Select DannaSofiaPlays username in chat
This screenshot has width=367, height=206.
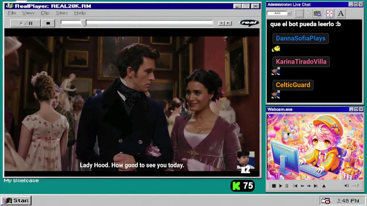300,38
